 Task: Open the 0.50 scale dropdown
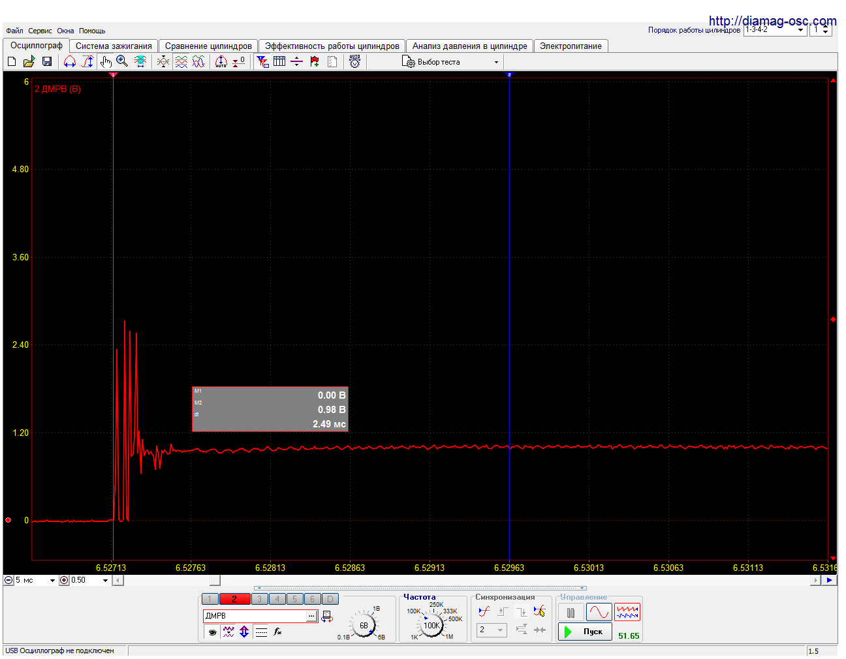click(x=89, y=580)
